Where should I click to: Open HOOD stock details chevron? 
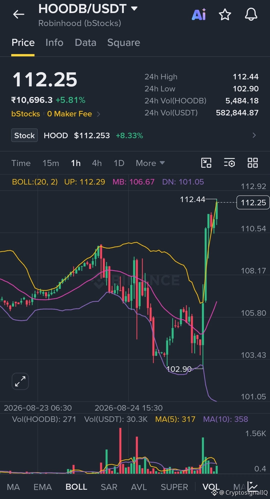tap(254, 135)
